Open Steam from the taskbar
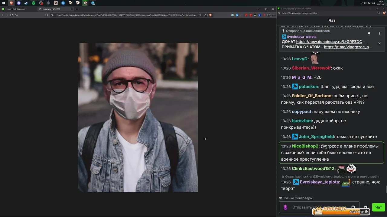 (26, 3)
